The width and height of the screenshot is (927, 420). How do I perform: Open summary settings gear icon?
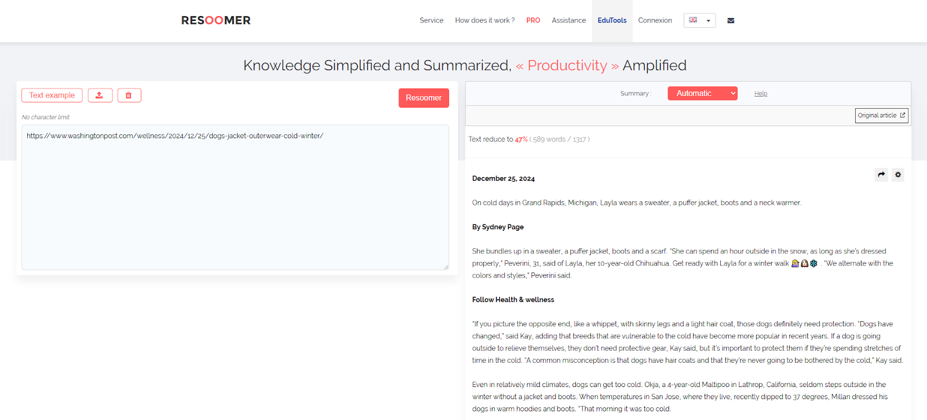pos(897,175)
